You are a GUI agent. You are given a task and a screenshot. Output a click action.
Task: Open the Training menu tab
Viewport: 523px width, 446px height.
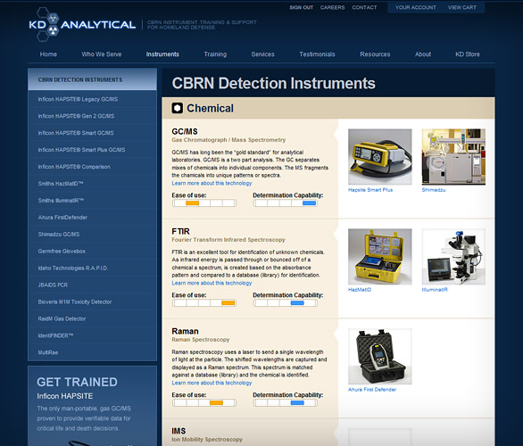point(215,54)
